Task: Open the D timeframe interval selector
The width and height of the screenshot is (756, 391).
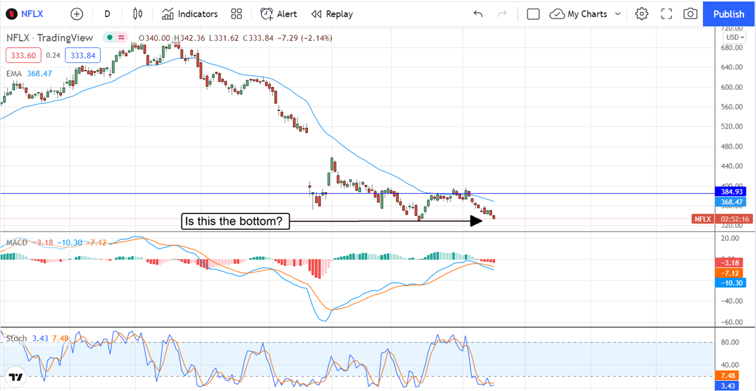Action: 108,14
